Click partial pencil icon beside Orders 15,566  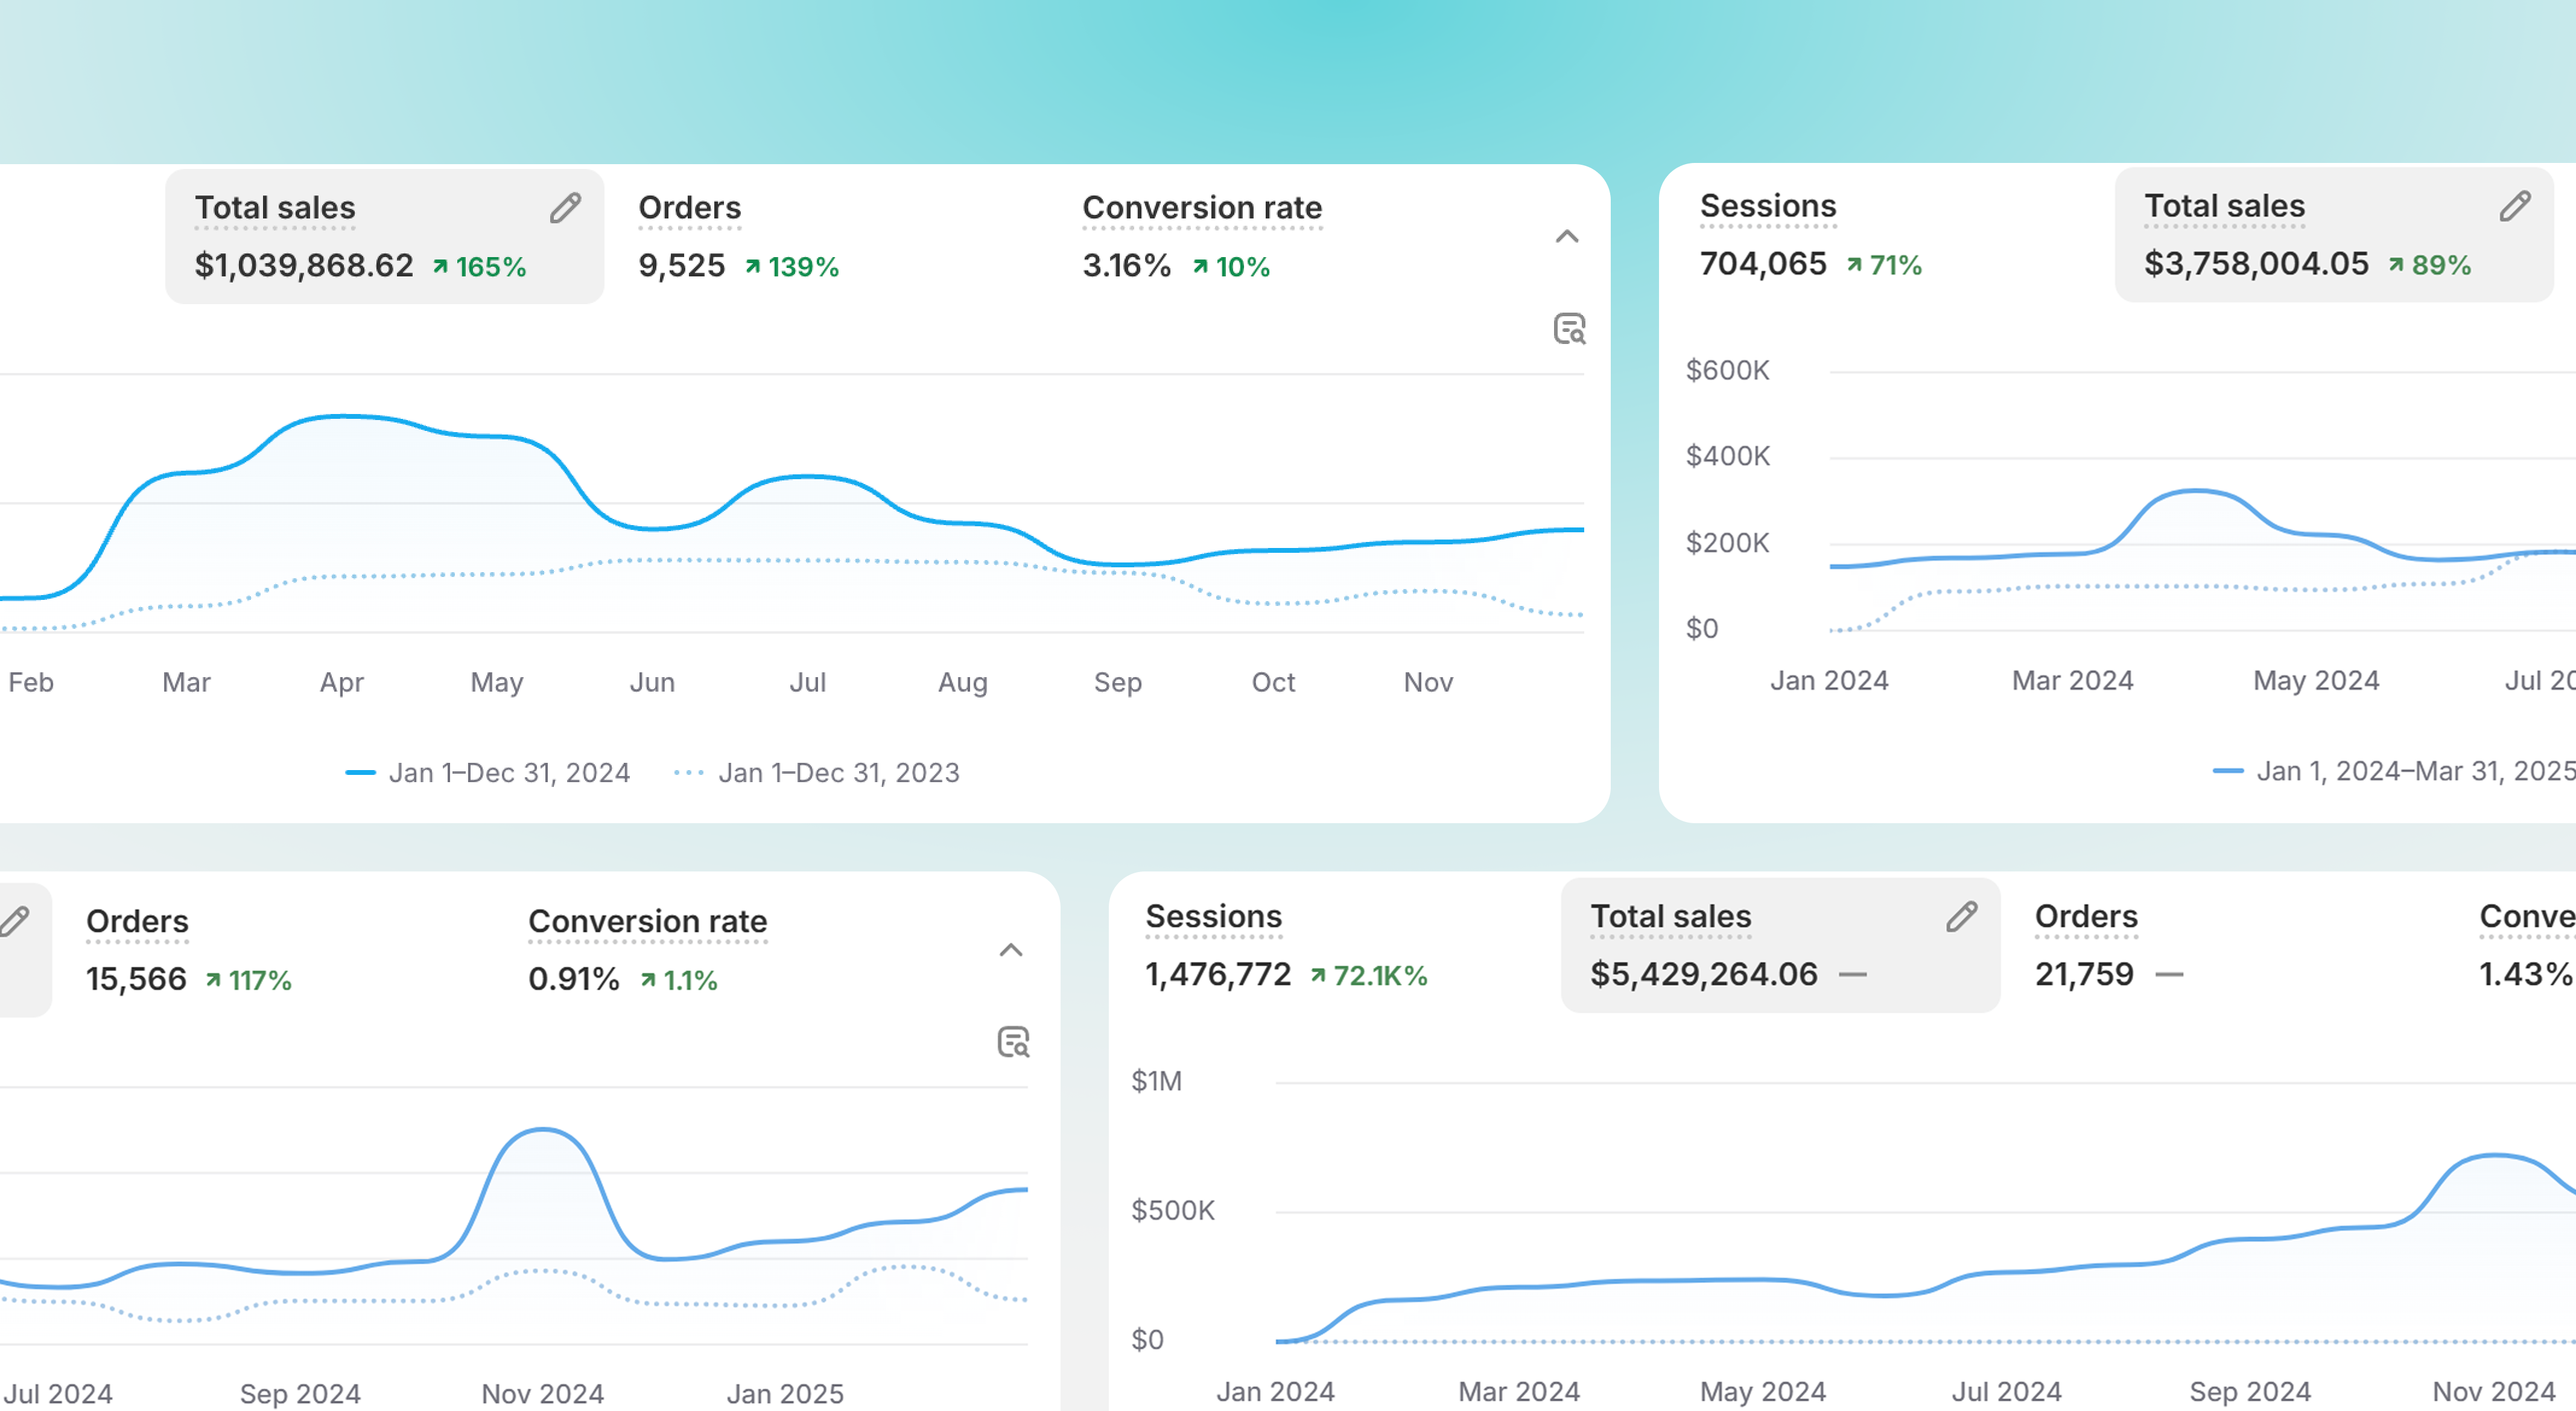(x=14, y=922)
